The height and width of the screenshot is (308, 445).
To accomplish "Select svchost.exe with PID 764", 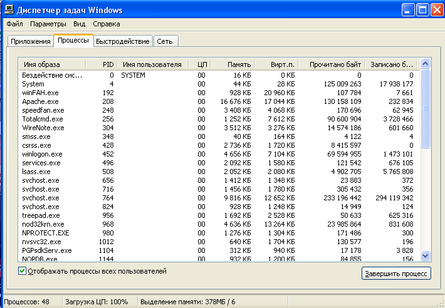I will (x=217, y=198).
